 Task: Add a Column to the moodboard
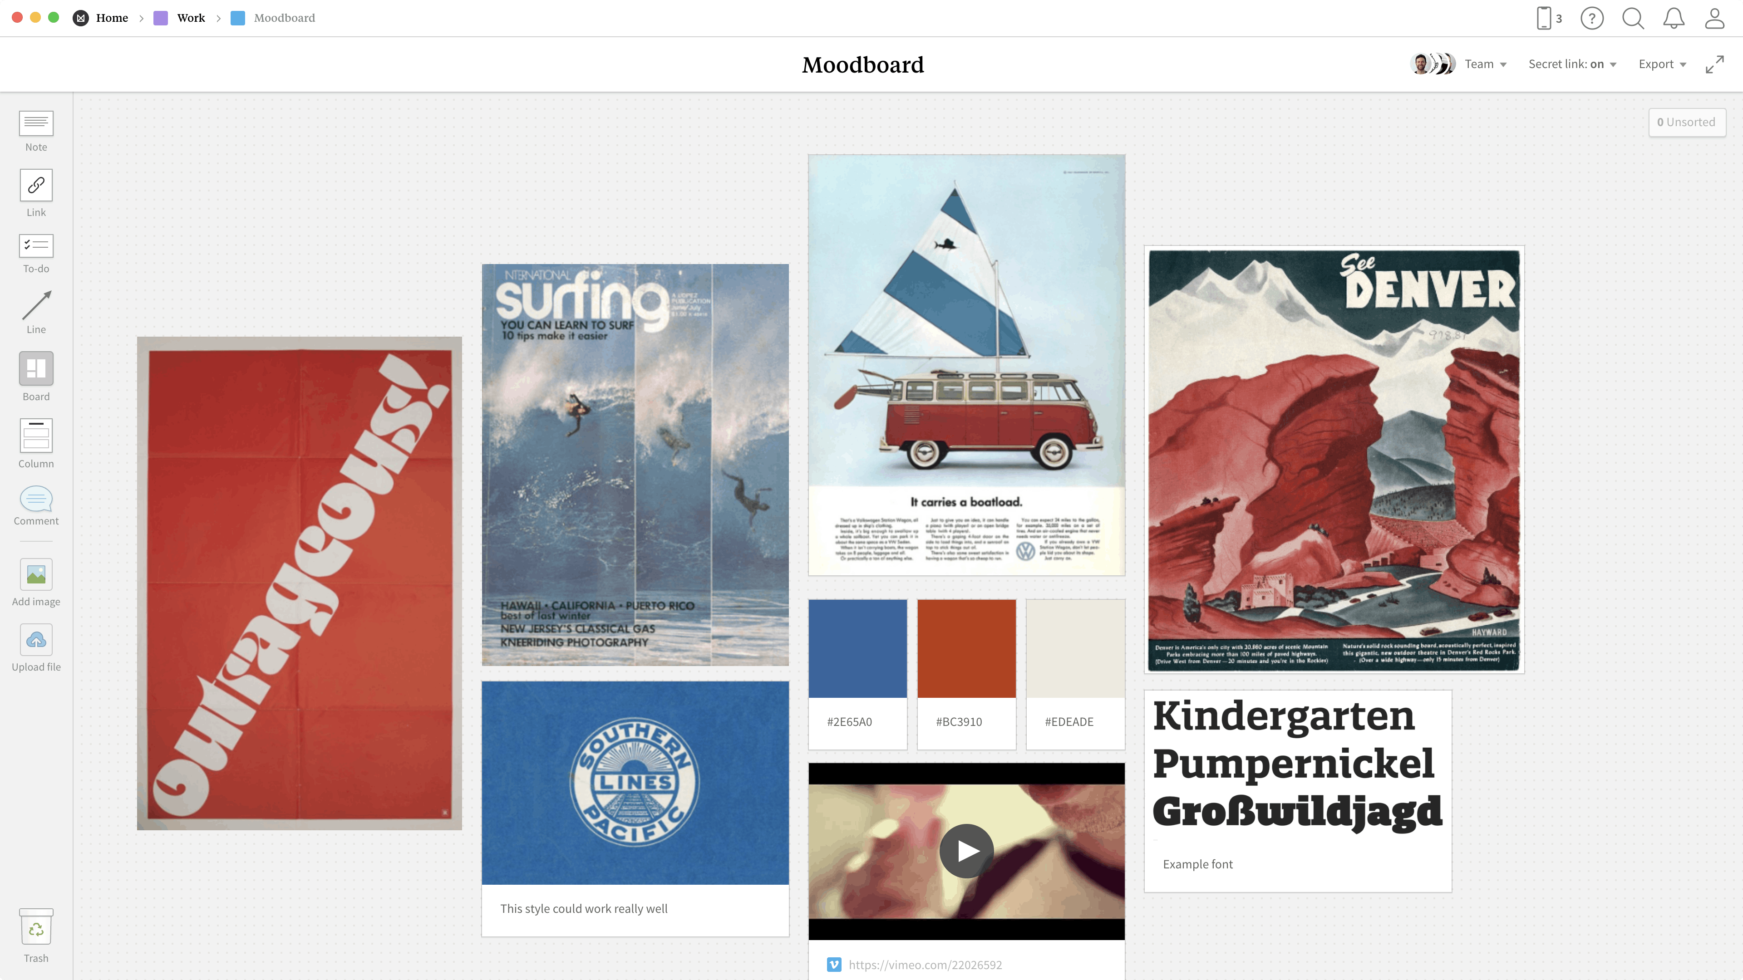(36, 444)
